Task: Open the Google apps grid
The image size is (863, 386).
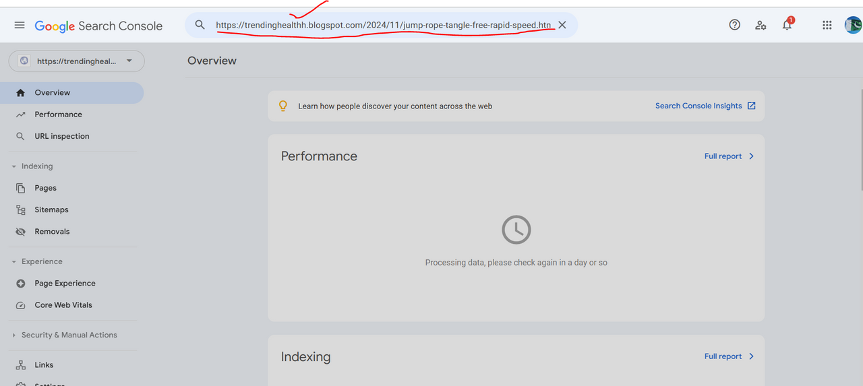Action: 827,25
